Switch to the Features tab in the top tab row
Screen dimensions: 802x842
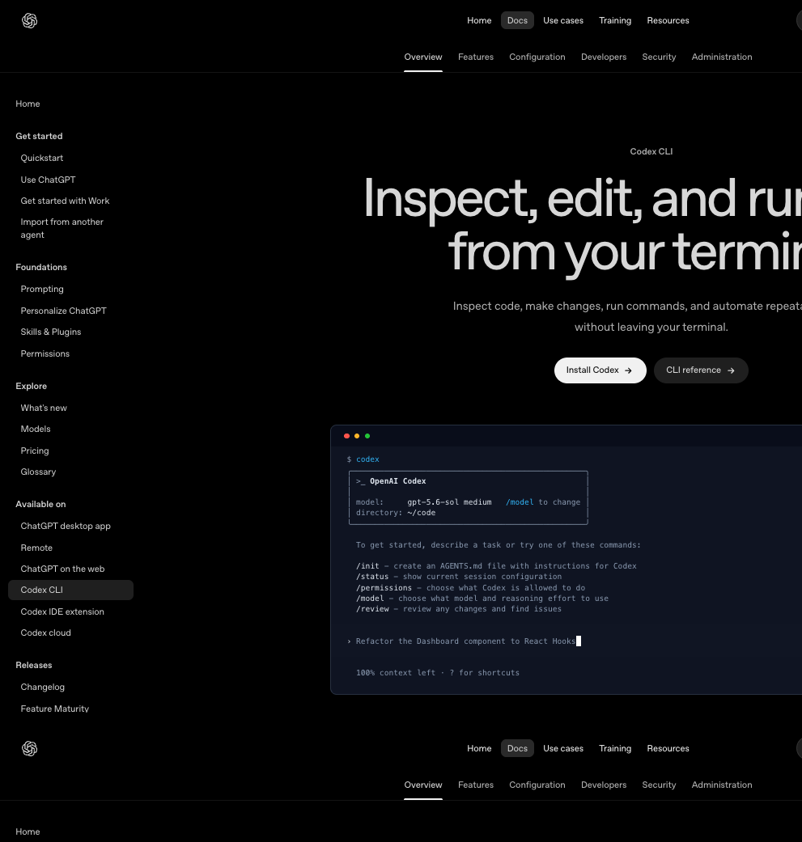pyautogui.click(x=475, y=57)
